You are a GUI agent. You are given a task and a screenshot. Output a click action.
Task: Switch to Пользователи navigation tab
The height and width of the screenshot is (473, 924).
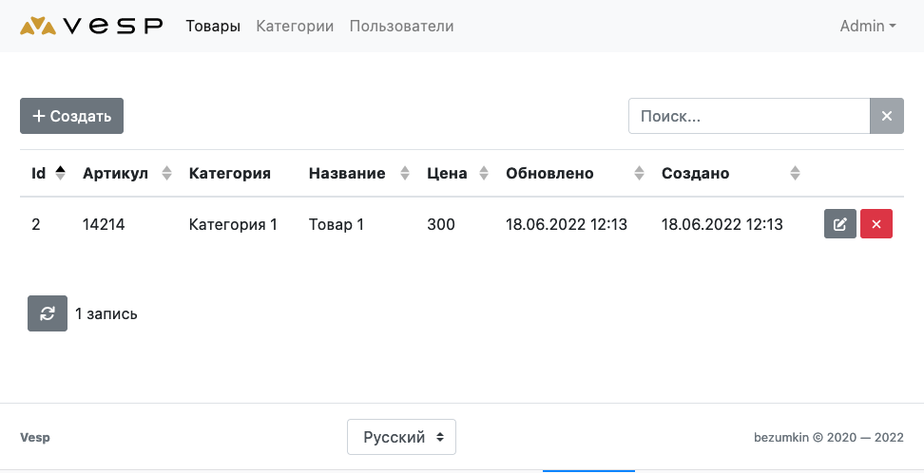(x=401, y=26)
